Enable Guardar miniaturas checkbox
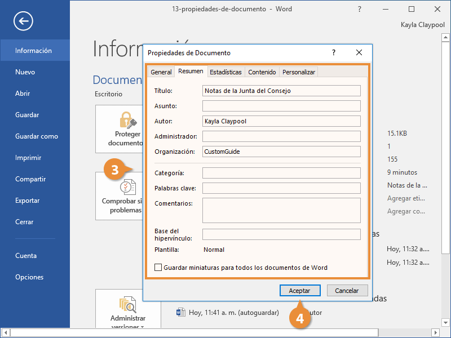Viewport: 451px width, 338px height. 158,268
